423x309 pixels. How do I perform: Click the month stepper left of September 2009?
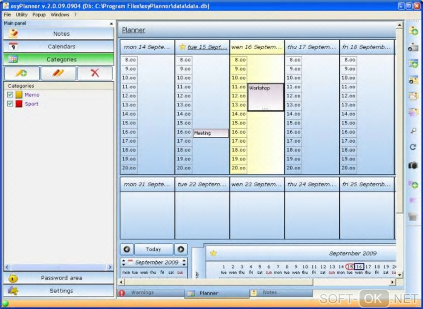click(124, 262)
